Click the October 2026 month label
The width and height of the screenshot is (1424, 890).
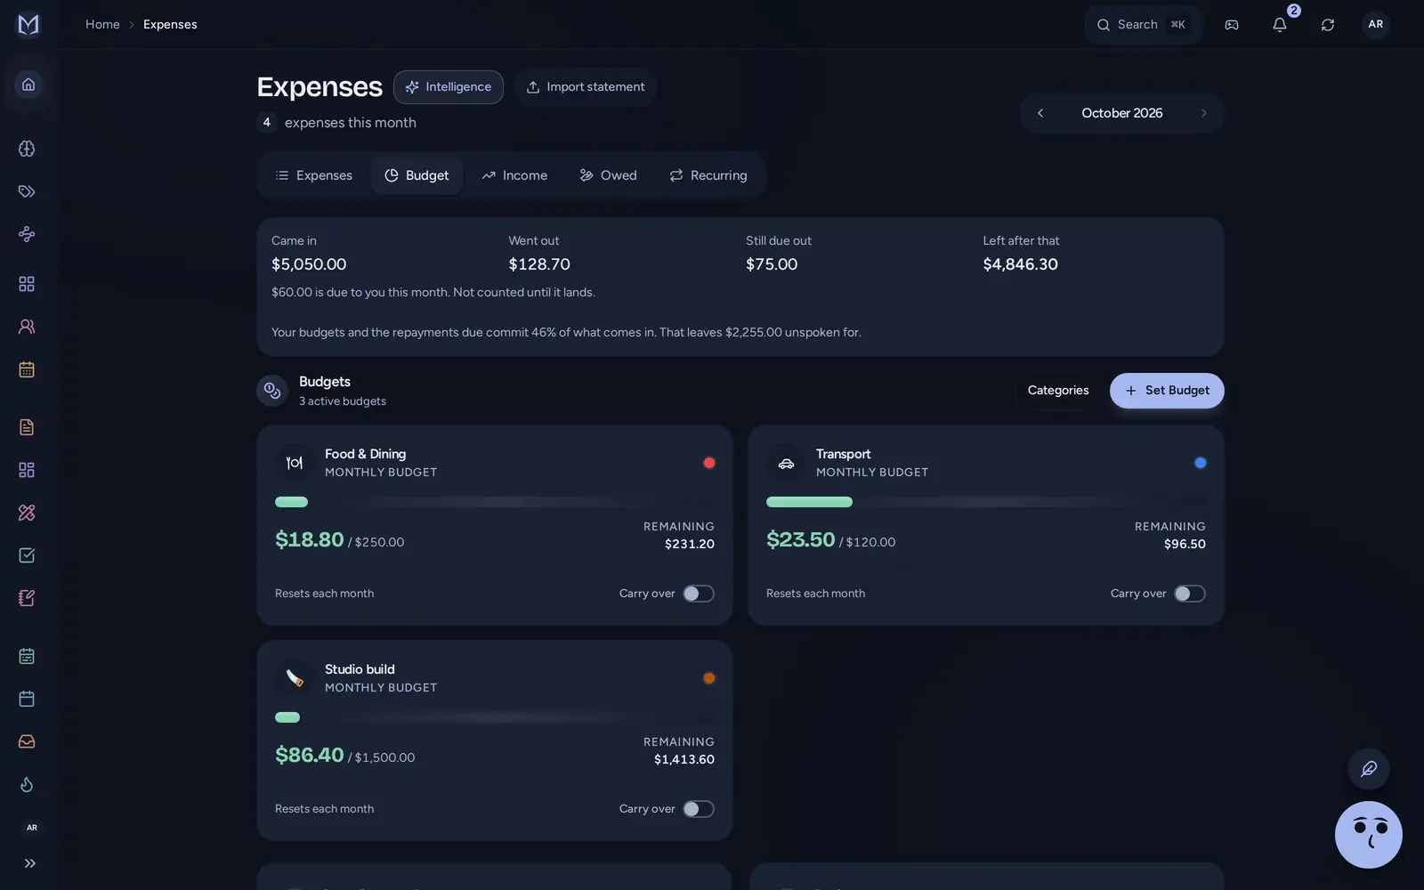[x=1121, y=113]
